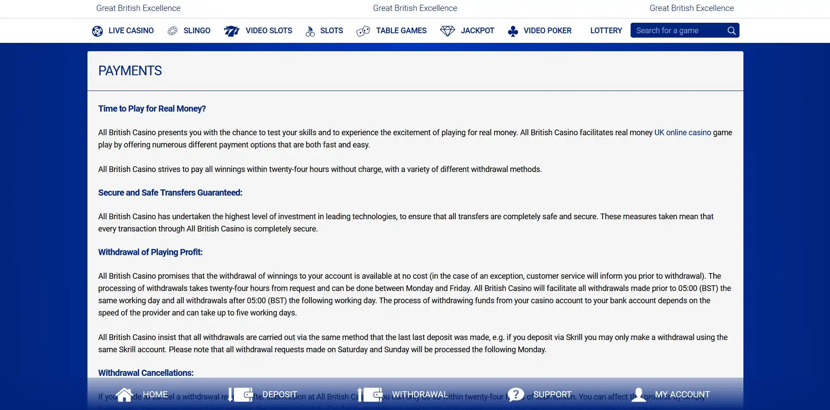Click the Withdrawal button label in bottom bar
The image size is (830, 410).
[x=420, y=395]
